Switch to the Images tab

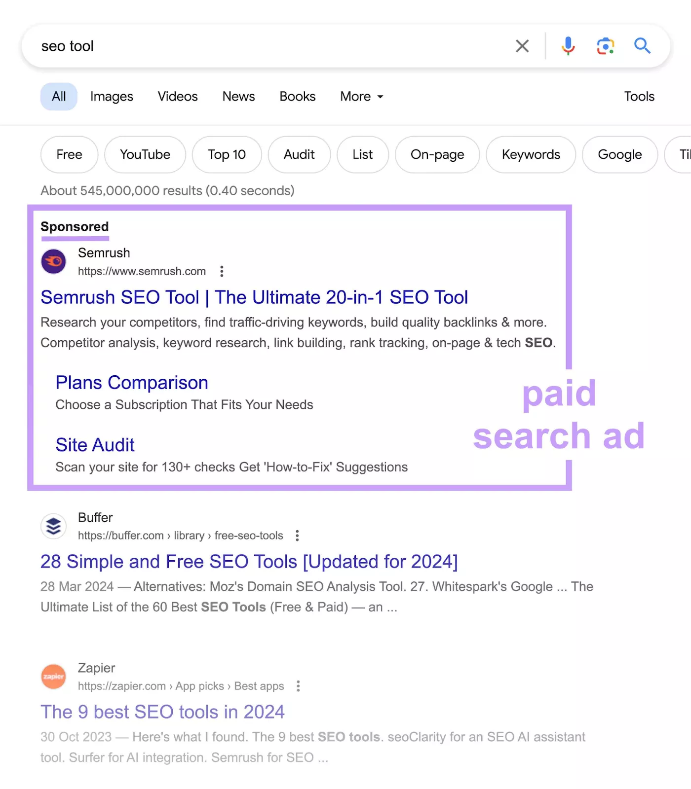(x=112, y=97)
